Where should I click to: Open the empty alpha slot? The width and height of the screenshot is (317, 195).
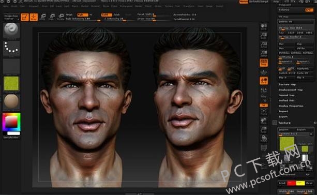pos(11,66)
